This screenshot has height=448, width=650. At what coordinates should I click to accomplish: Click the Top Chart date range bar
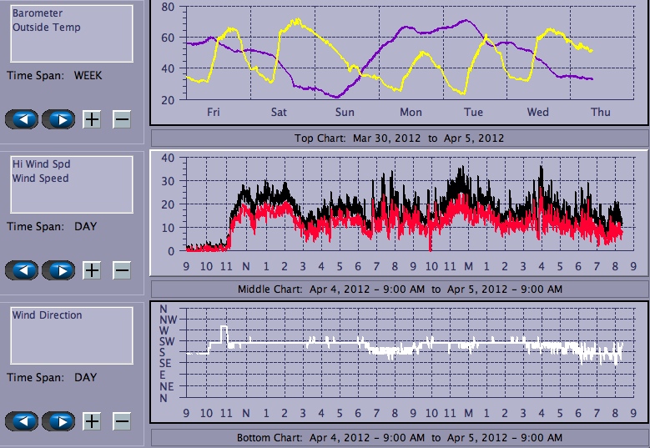(x=399, y=138)
